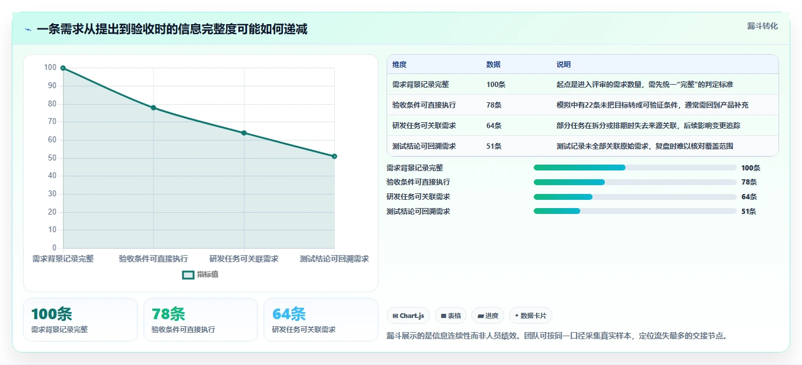Click the x-axis label 研发任务可关联需求

pos(244,259)
